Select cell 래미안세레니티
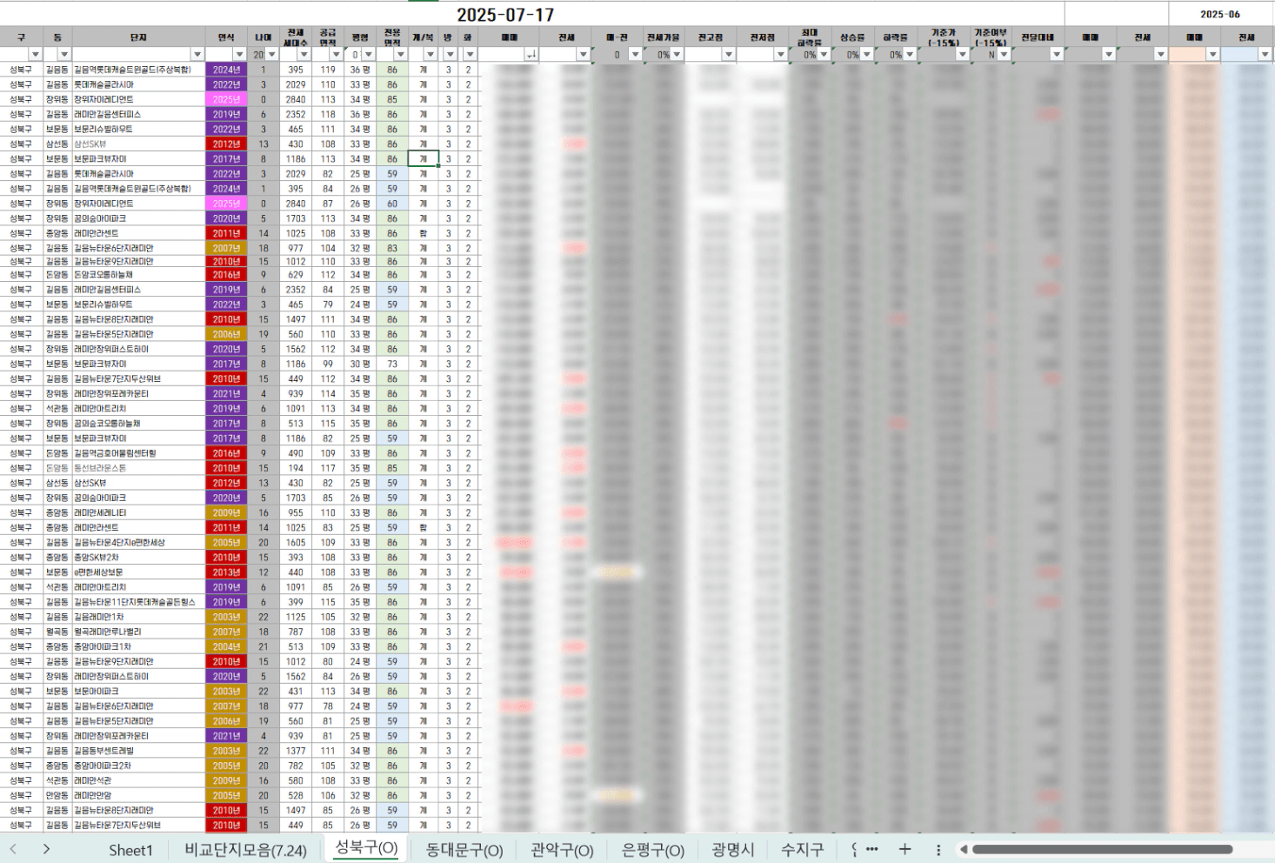This screenshot has height=863, width=1275. click(x=138, y=513)
